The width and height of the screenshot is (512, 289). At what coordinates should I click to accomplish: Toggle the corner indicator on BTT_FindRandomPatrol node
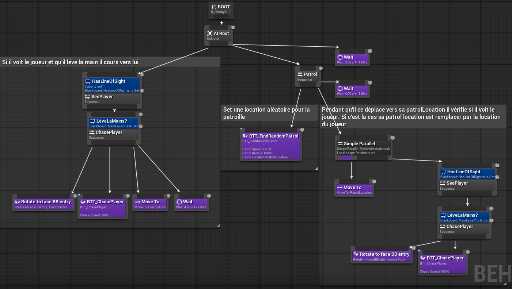302,130
